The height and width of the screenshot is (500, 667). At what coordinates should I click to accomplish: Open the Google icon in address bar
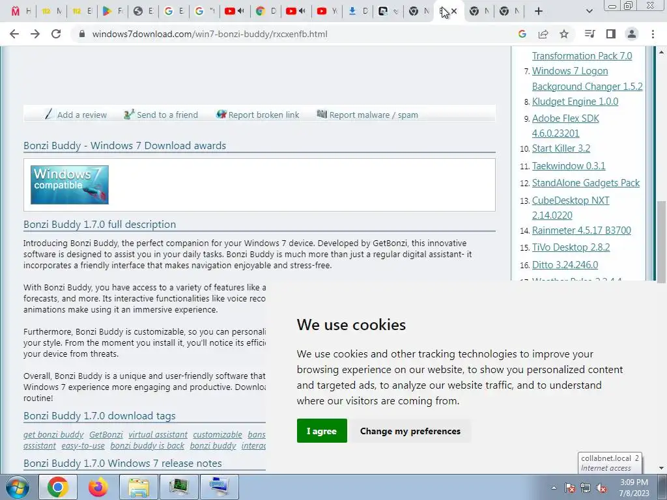(522, 34)
